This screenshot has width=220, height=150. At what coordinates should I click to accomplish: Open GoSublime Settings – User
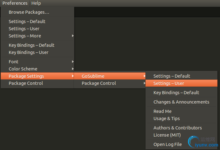point(181,83)
